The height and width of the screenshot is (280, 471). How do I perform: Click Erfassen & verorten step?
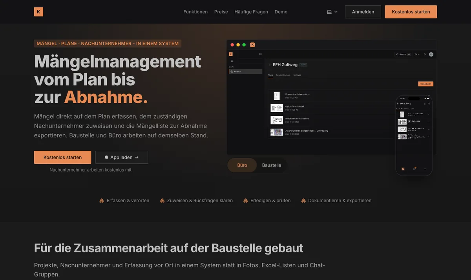(x=124, y=200)
